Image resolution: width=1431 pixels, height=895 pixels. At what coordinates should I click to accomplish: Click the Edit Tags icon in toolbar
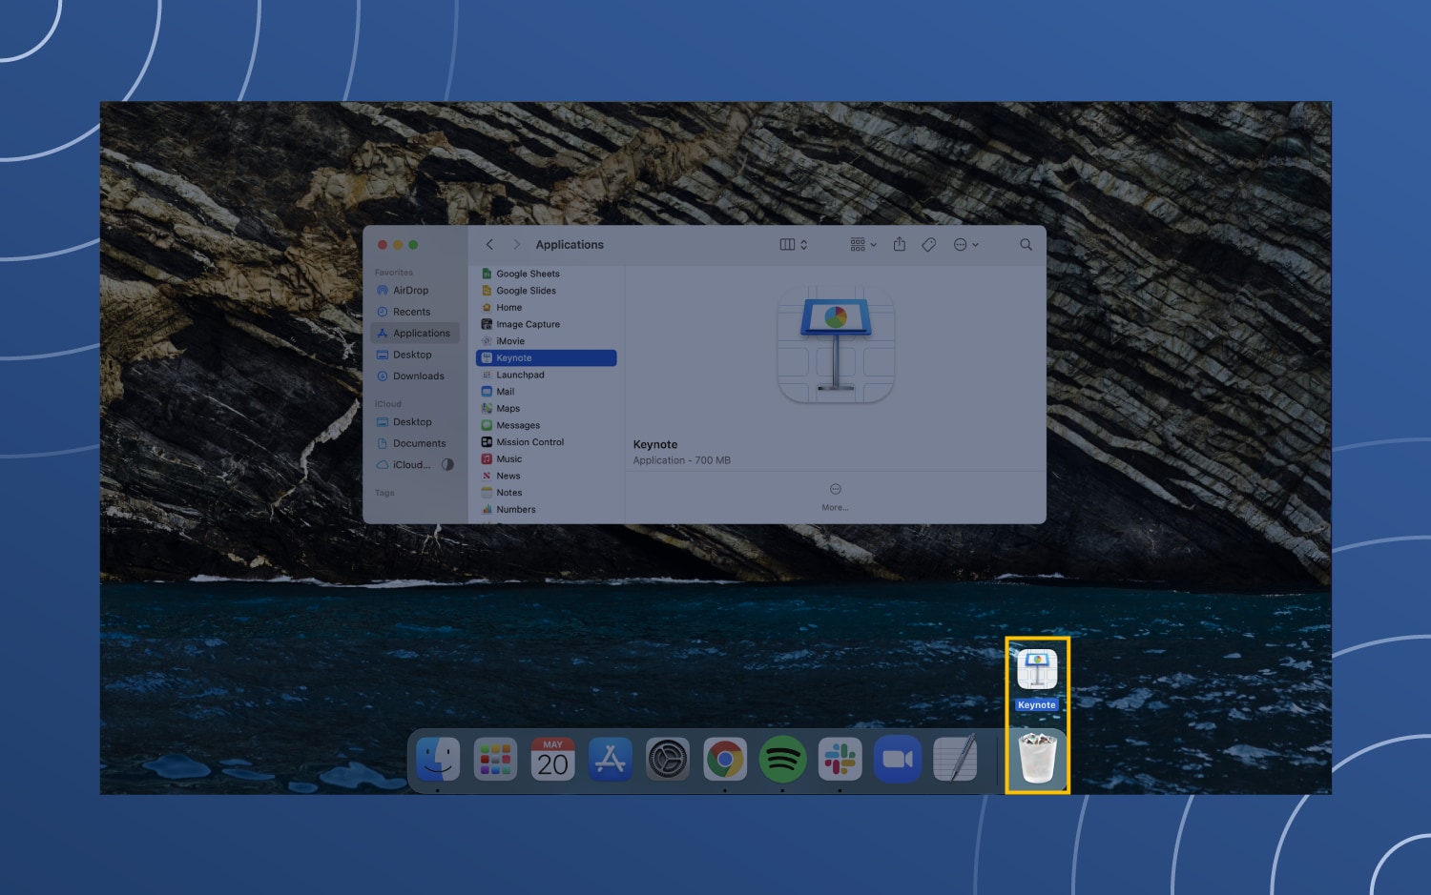pyautogui.click(x=929, y=245)
